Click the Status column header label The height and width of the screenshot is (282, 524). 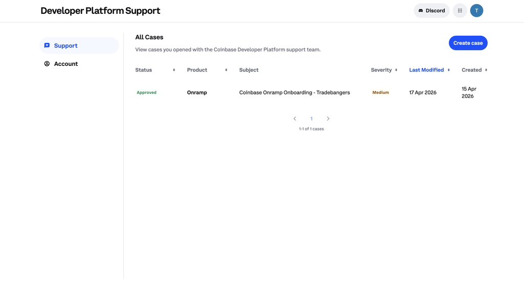(x=143, y=70)
